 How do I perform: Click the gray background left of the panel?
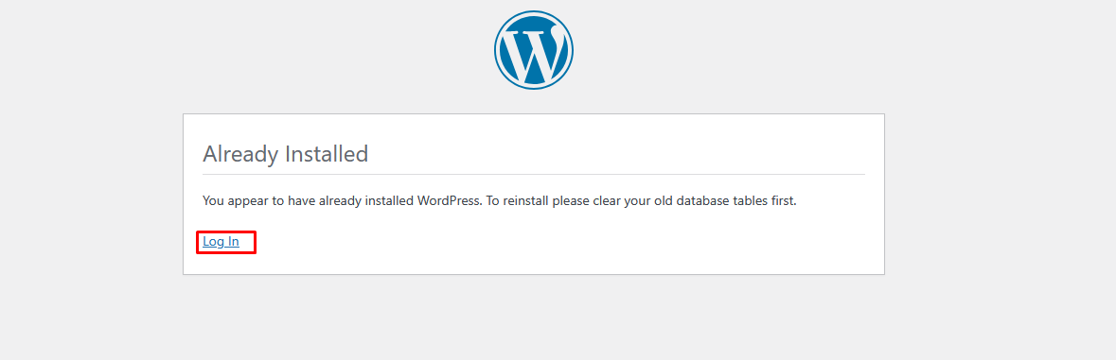[x=91, y=194]
